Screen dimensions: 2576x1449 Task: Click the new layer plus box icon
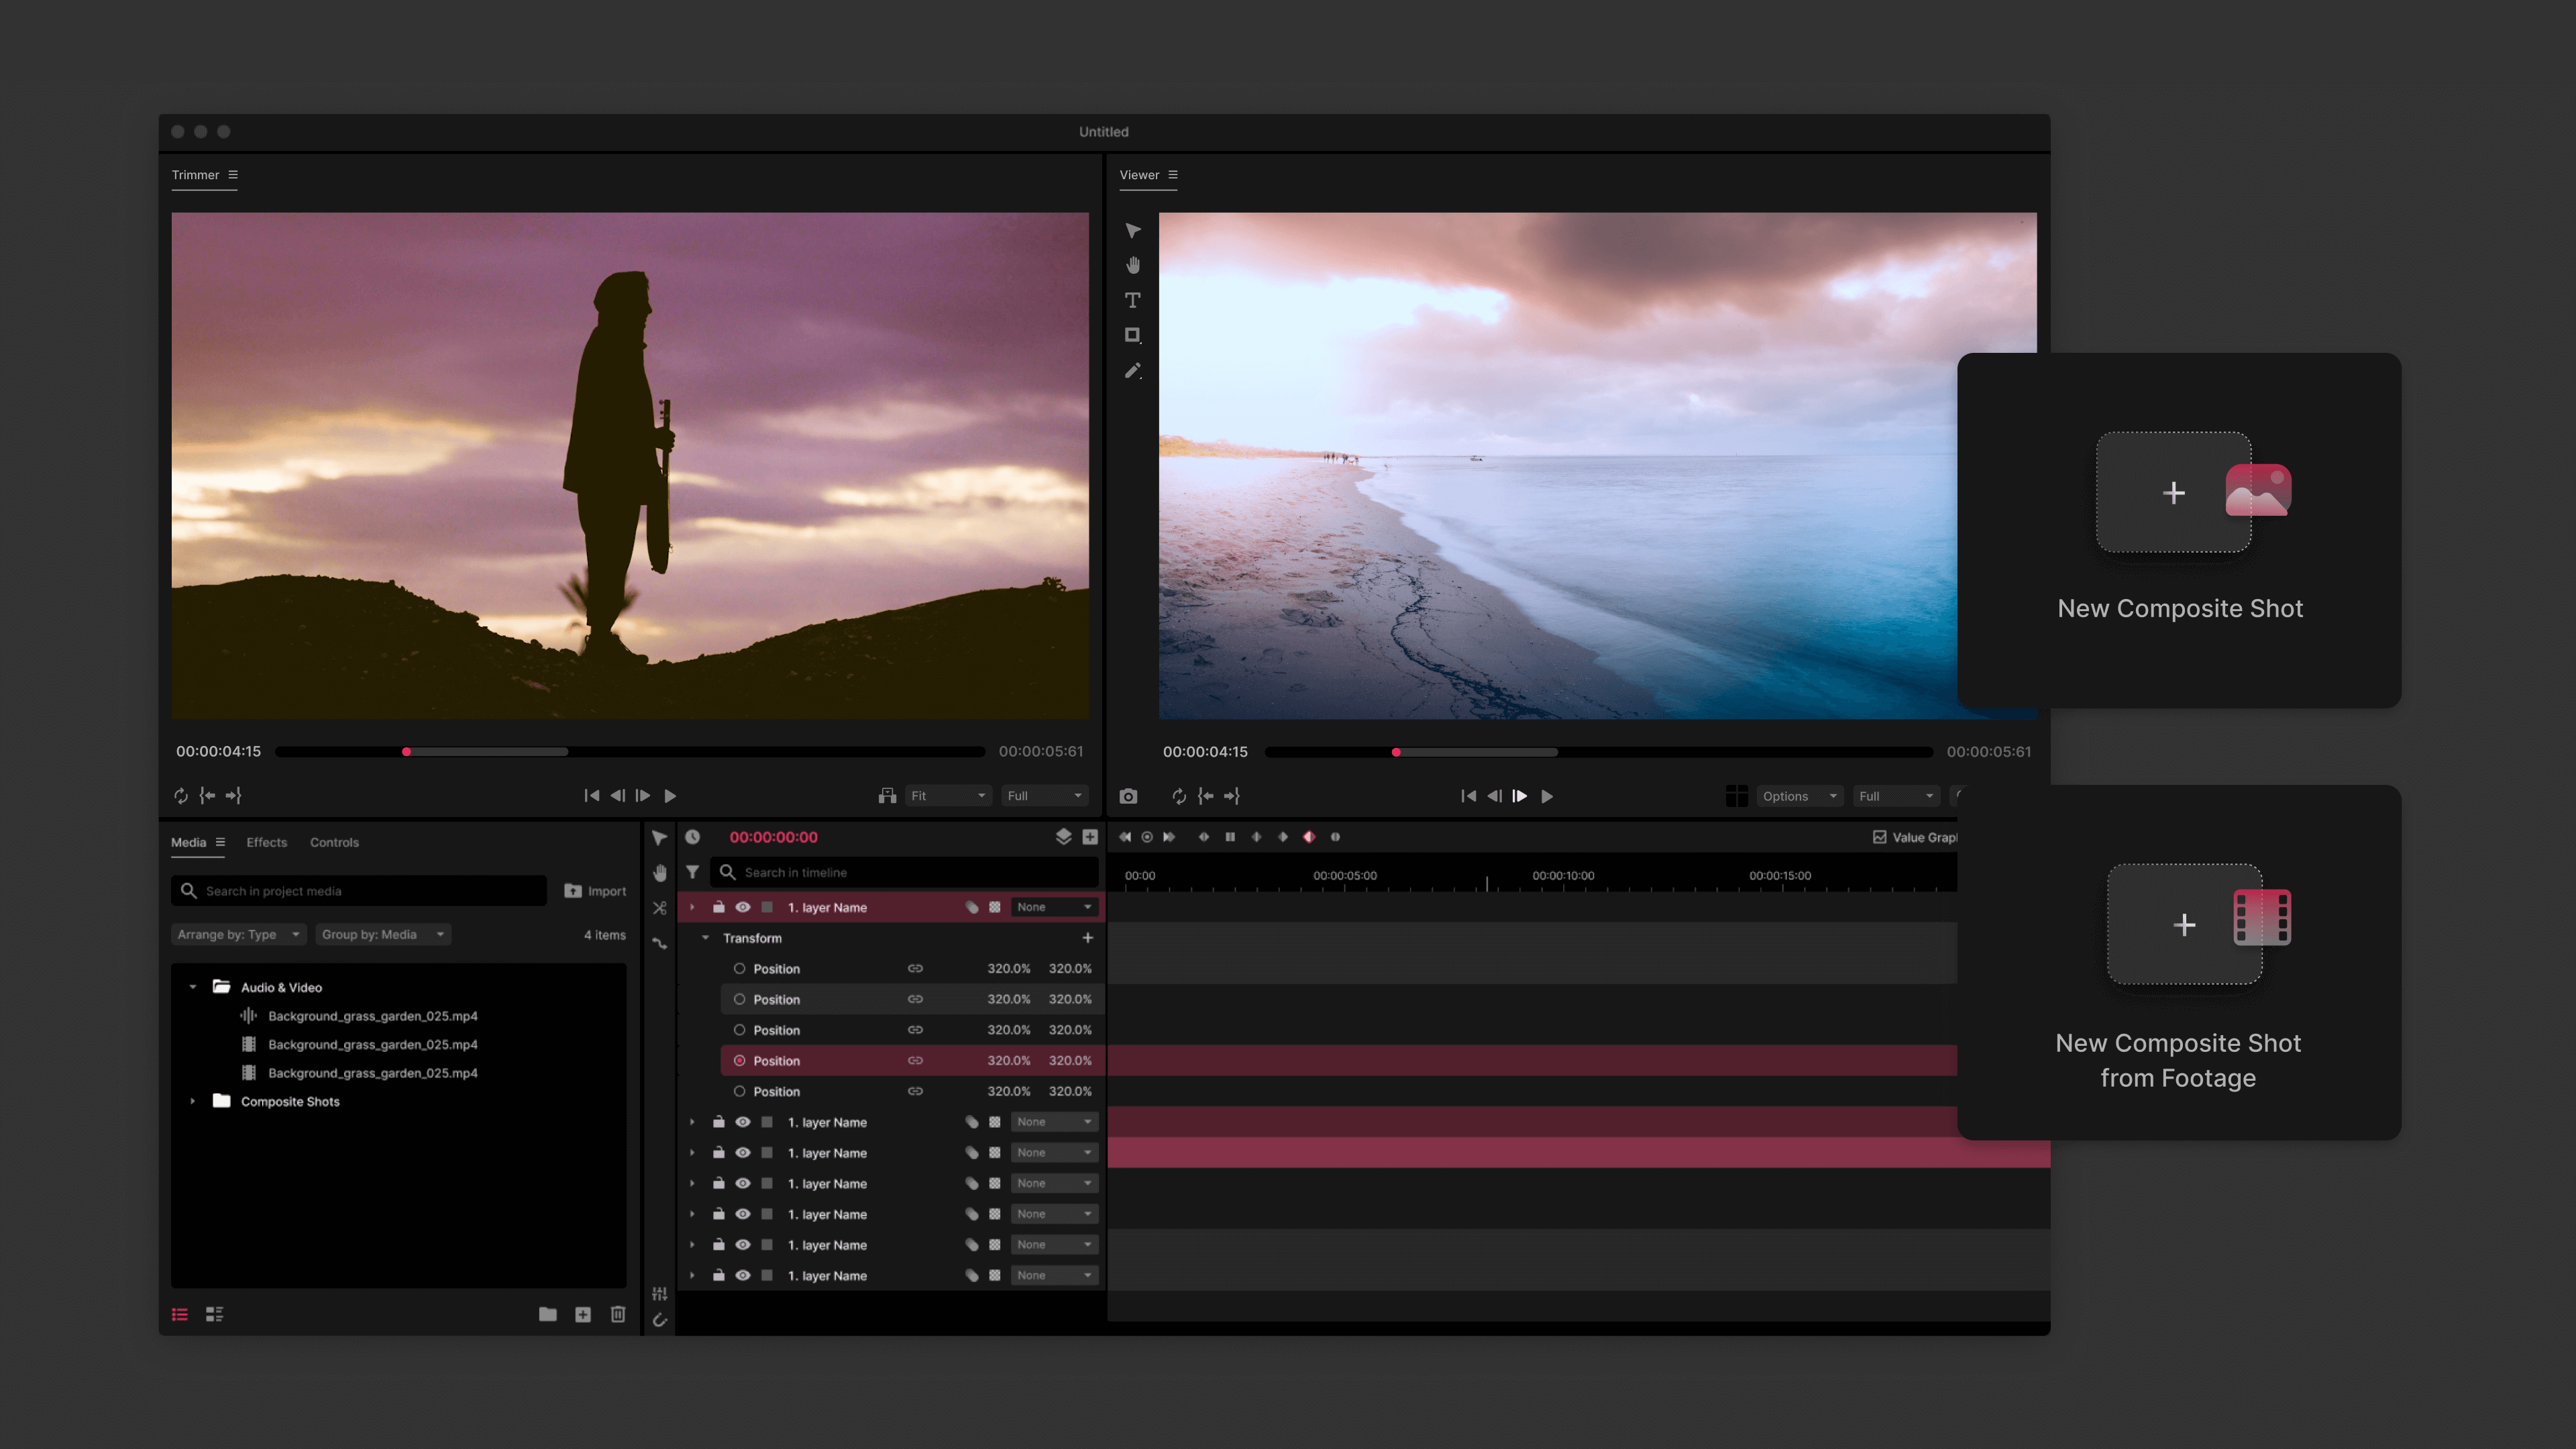point(1090,837)
